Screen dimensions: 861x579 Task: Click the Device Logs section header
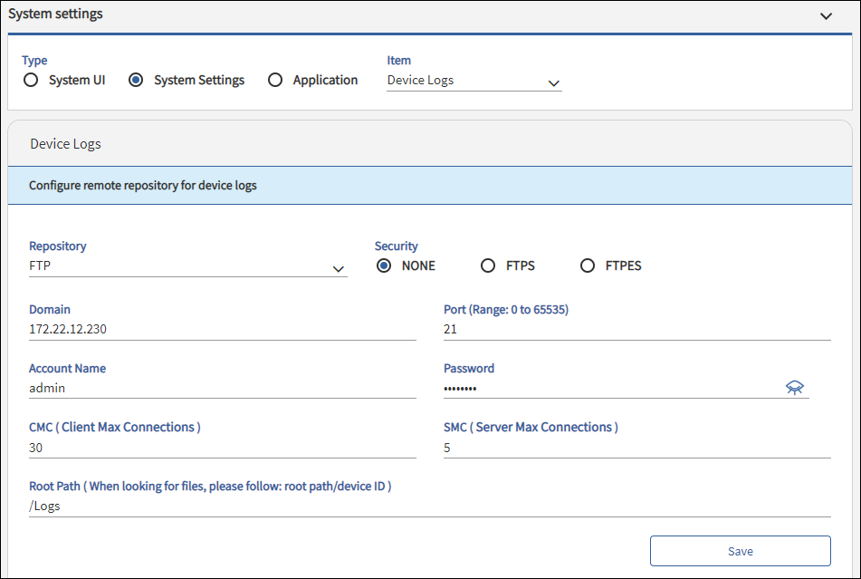click(66, 144)
